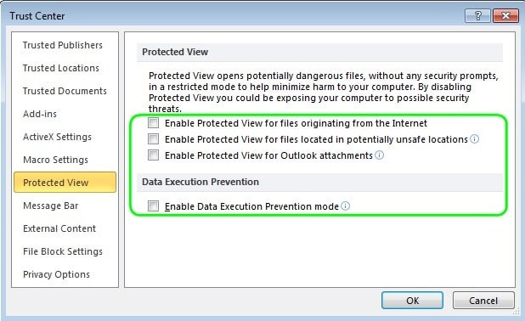Screen dimensions: 525x321
Task: Select Trusted Locations in the sidebar
Action: 61,68
